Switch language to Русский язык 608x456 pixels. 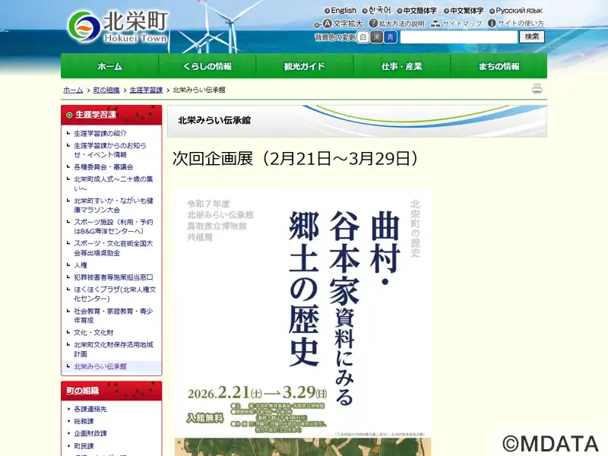(516, 11)
